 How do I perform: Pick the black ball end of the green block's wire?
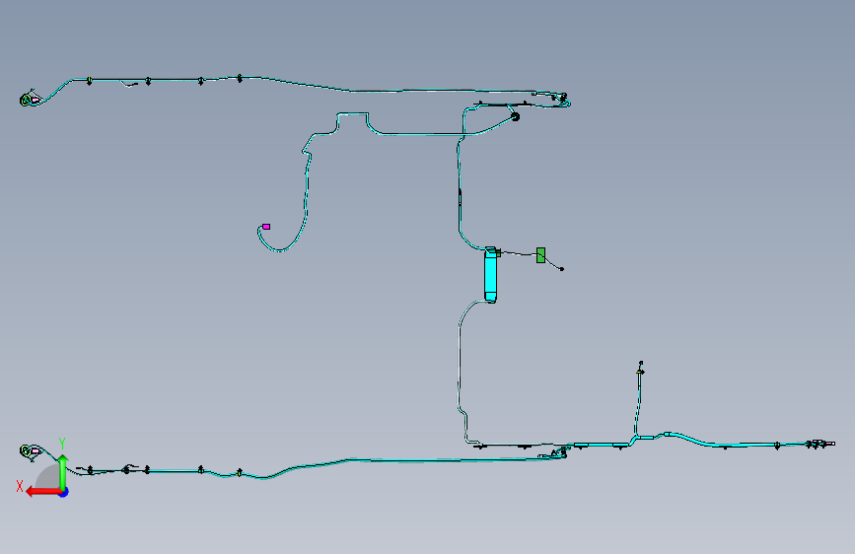point(562,269)
